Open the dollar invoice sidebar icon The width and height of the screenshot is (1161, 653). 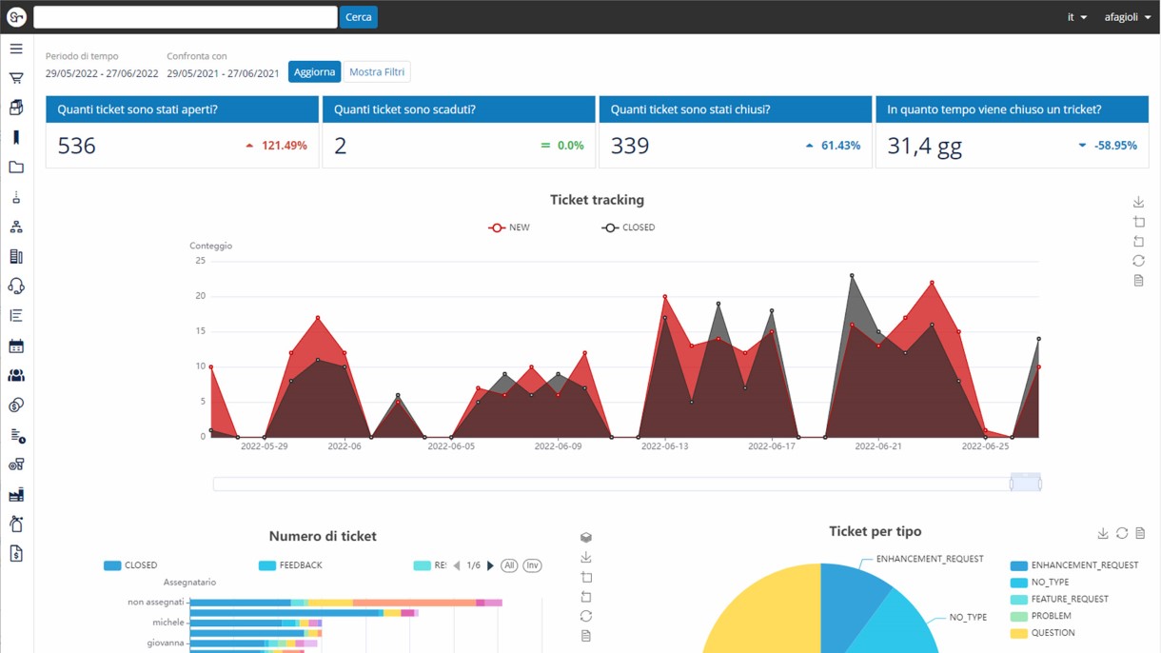click(16, 554)
